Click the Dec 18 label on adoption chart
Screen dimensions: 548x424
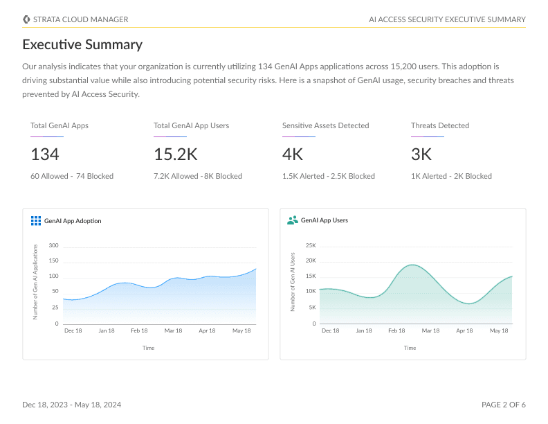coord(73,330)
